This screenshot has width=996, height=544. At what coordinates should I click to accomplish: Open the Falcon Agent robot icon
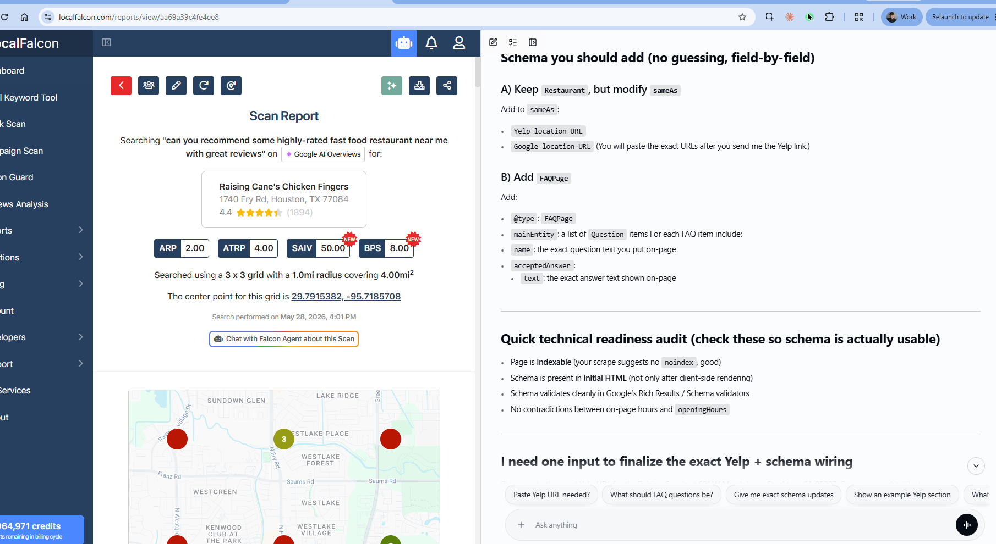click(404, 43)
